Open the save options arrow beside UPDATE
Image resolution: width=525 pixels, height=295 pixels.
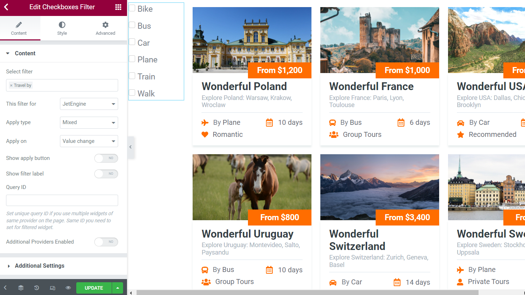click(x=117, y=288)
